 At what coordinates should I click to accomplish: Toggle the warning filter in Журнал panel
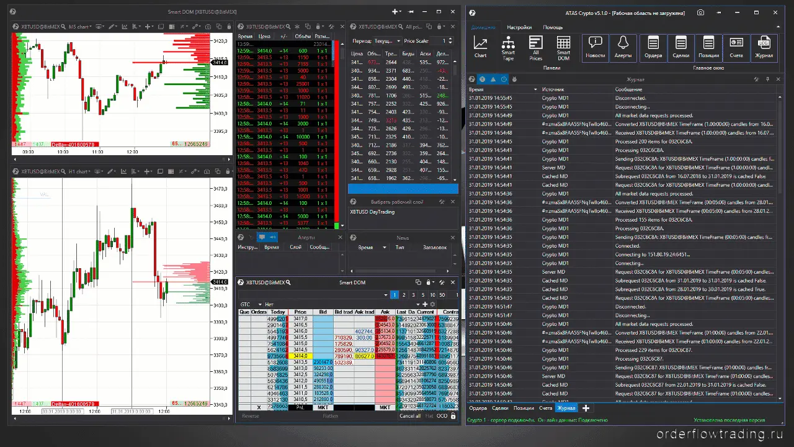(x=493, y=79)
